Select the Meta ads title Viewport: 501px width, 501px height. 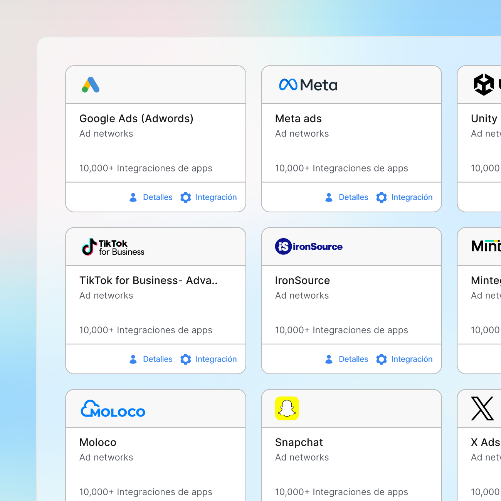pyautogui.click(x=298, y=119)
